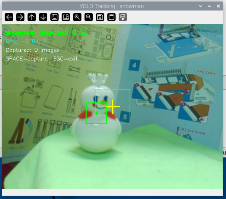Fit image to window with magnifier-picture icon
This screenshot has width=226, height=199.
pyautogui.click(x=66, y=17)
